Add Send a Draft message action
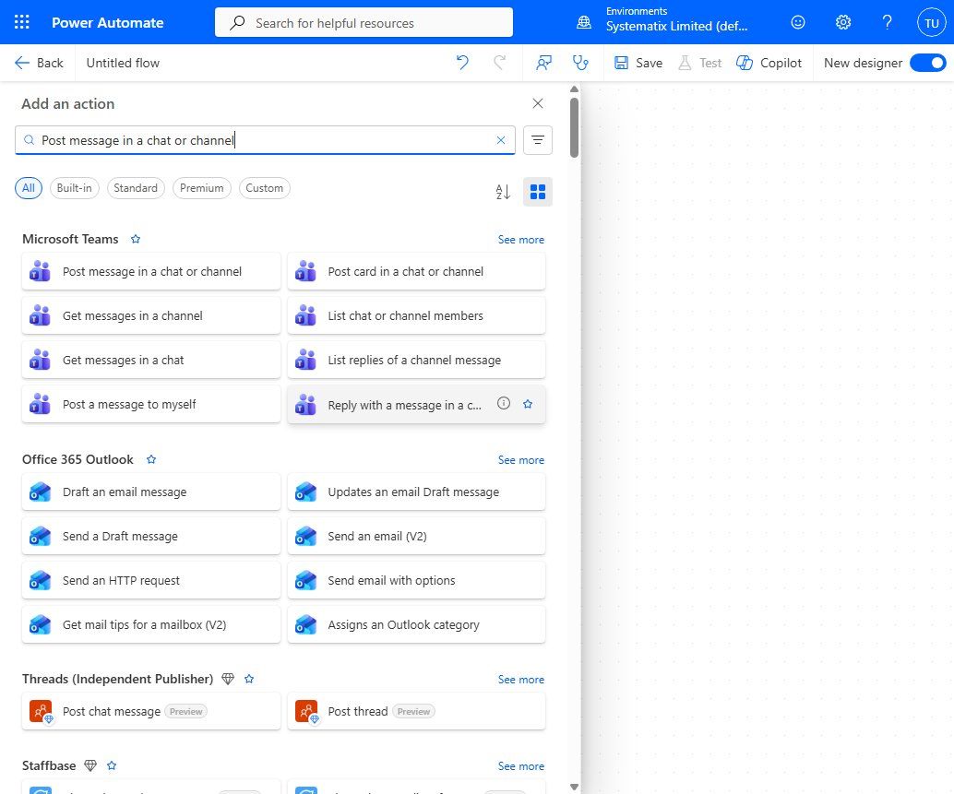Screen dimensions: 954x794 pyautogui.click(x=151, y=536)
